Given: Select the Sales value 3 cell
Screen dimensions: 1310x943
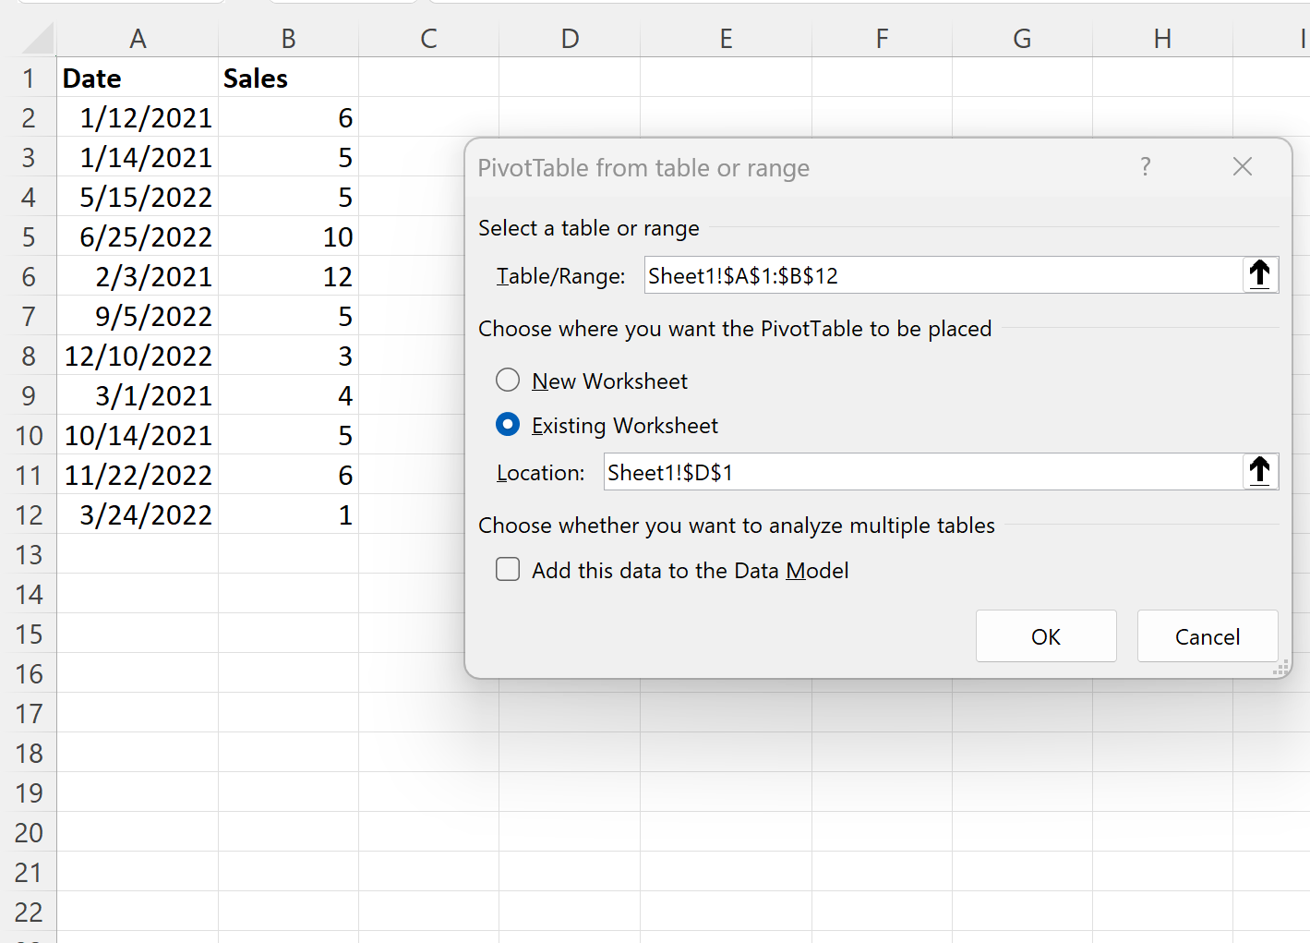Looking at the screenshot, I should [288, 356].
